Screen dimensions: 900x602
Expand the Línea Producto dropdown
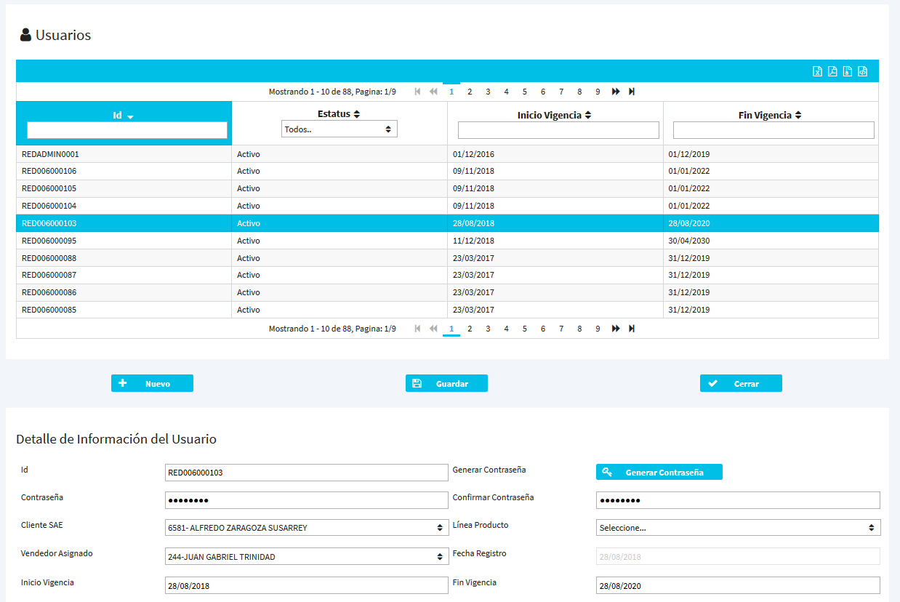738,528
